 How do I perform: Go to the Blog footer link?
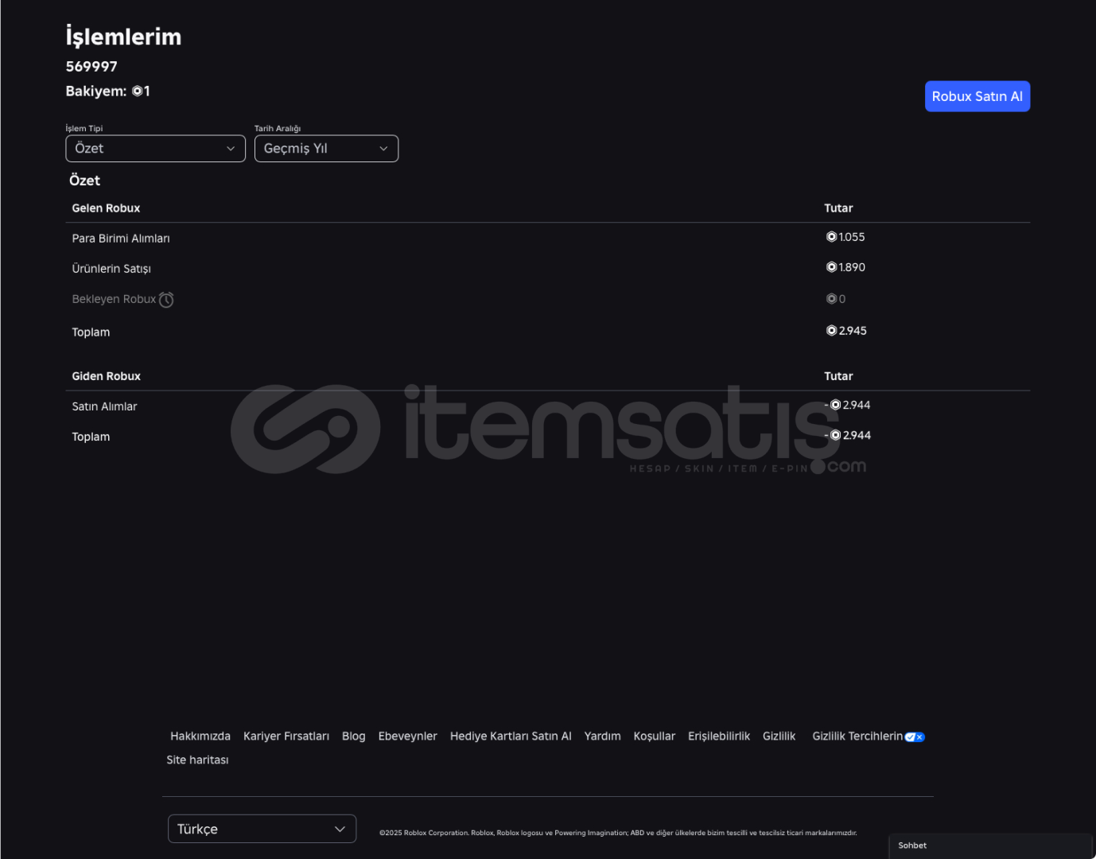pyautogui.click(x=354, y=737)
